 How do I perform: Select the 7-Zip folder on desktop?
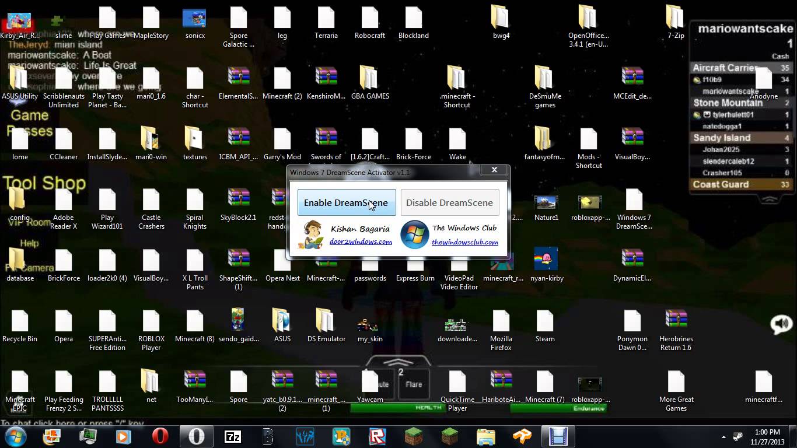[x=676, y=23]
